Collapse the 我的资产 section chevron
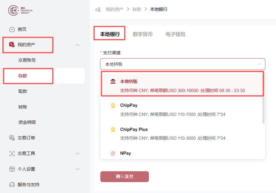Image resolution: width=276 pixels, height=193 pixels. [x=78, y=45]
